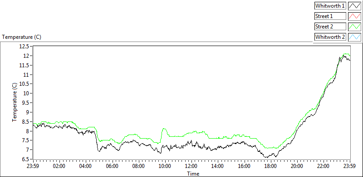Select the Street 2 legend label

coord(330,27)
